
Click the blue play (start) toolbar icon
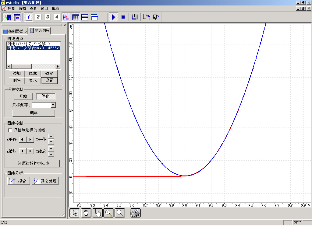(113, 17)
